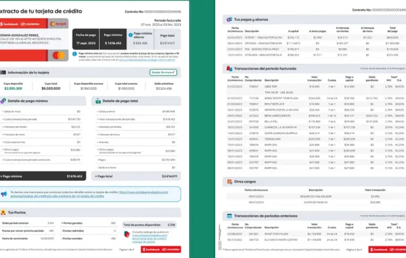The height and width of the screenshot is (258, 406).
Task: Click the BRISA LIMOCCIDENTE transaction row
Action: pyautogui.click(x=316, y=116)
